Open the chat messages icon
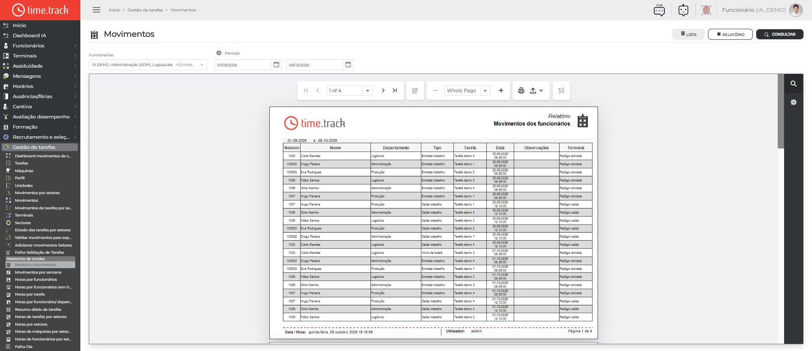The image size is (812, 351). pos(659,10)
